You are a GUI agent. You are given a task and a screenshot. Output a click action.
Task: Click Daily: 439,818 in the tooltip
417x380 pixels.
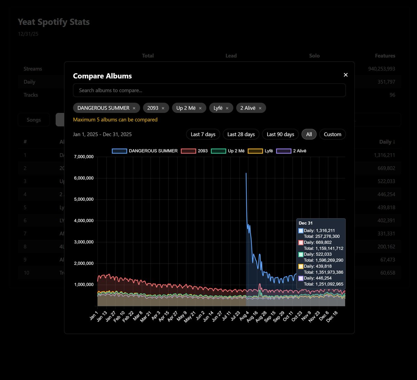318,266
